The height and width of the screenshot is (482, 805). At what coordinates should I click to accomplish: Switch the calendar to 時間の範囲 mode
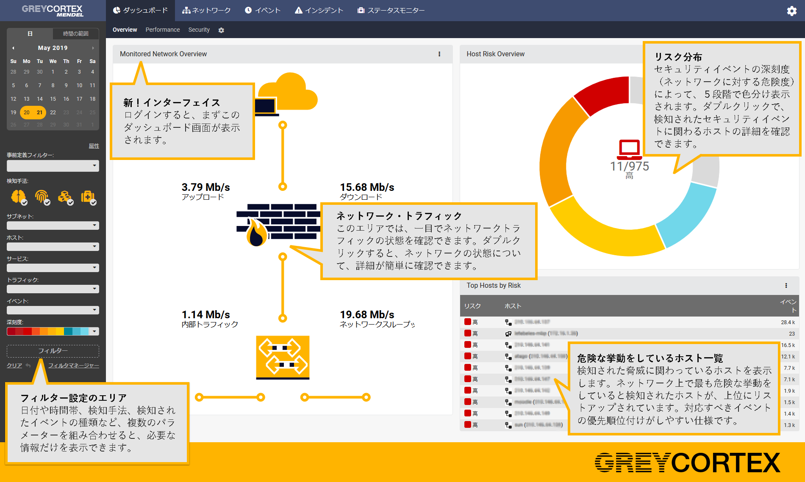point(76,34)
